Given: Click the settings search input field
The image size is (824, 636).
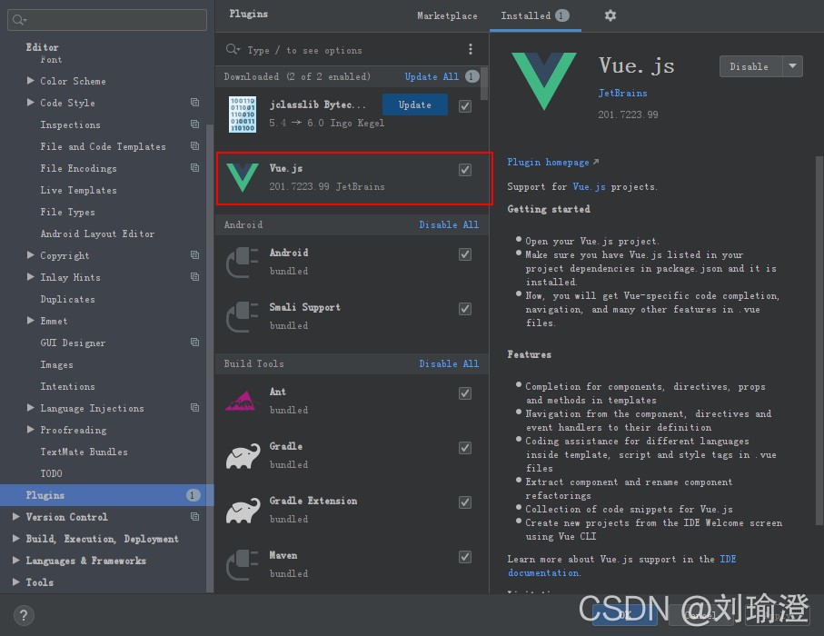Looking at the screenshot, I should [x=106, y=20].
